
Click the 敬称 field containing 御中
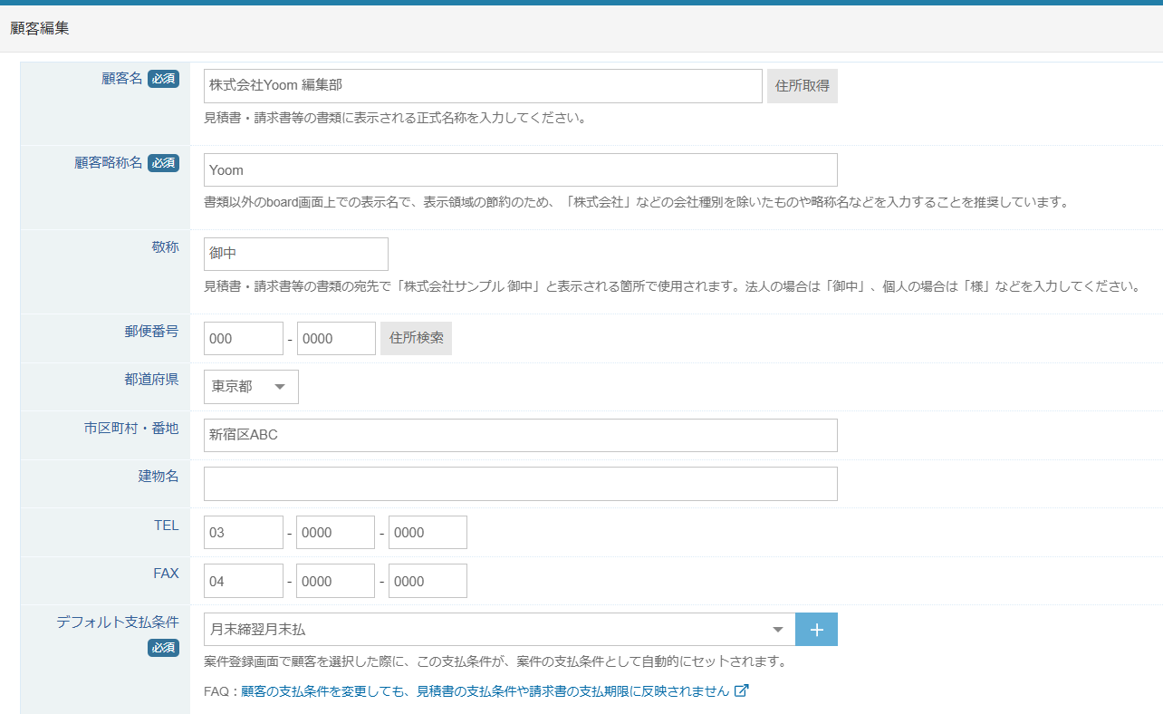pos(296,255)
